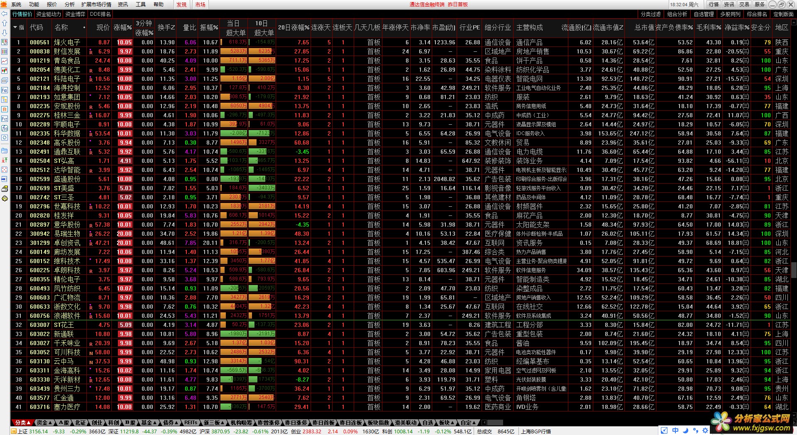Click the 中 input method tray icon
Viewport: 797px width, 435px height.
click(x=675, y=430)
